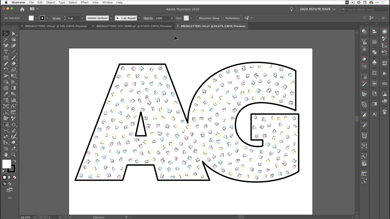Open zoom level dropdown at 66.67%
This screenshot has height=219, width=390.
click(x=35, y=217)
